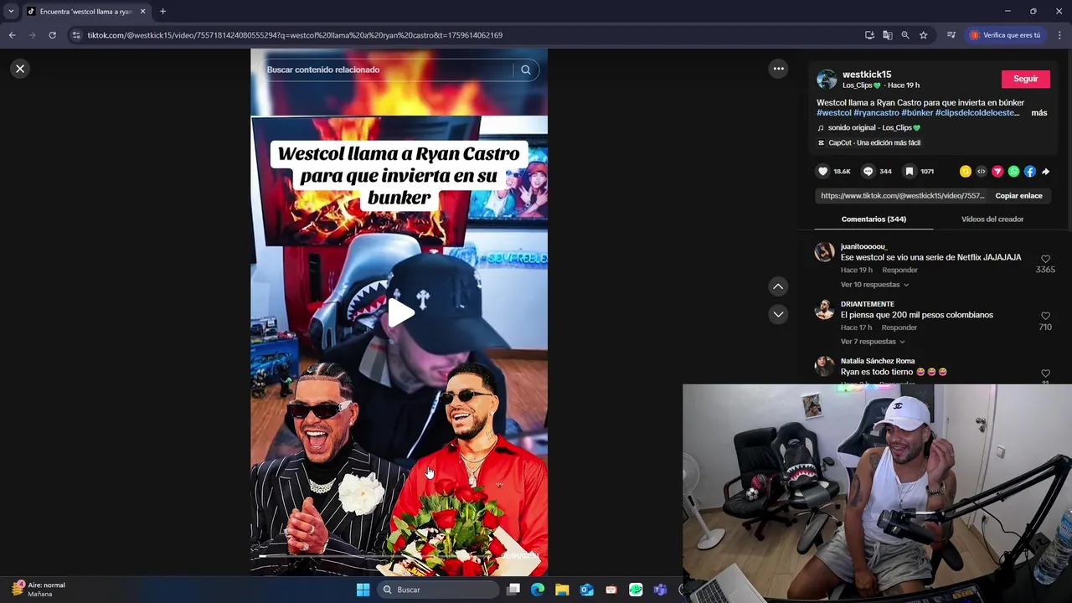Select the tiktok.com address bar URL
The image size is (1072, 603).
click(x=295, y=35)
